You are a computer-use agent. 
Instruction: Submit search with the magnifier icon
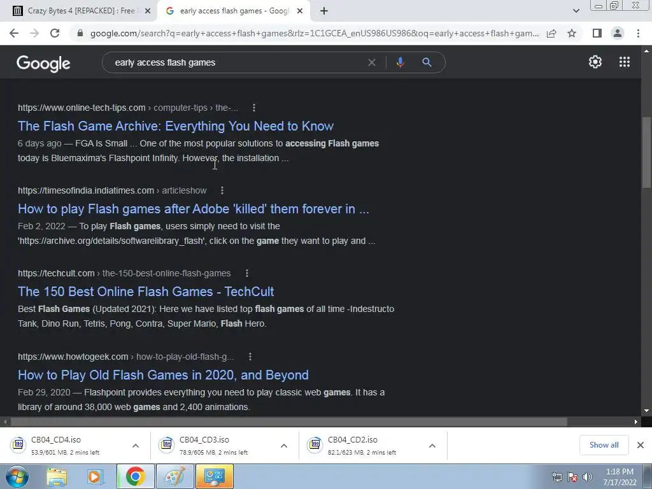[x=427, y=62]
